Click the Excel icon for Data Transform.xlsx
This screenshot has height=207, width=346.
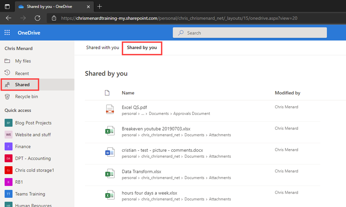point(110,174)
